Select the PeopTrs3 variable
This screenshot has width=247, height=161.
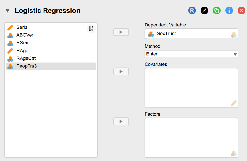26,66
